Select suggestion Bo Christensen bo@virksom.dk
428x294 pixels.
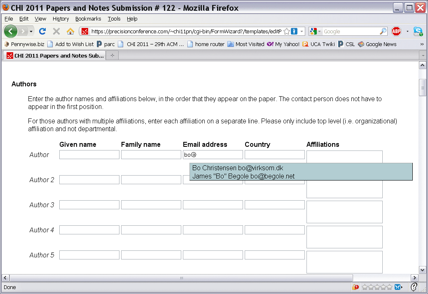(x=238, y=168)
